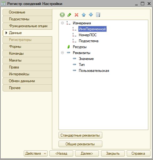Image resolution: width=153 pixels, height=160 pixels.
Task: Click green Ресурсы icon
Action: click(69, 47)
